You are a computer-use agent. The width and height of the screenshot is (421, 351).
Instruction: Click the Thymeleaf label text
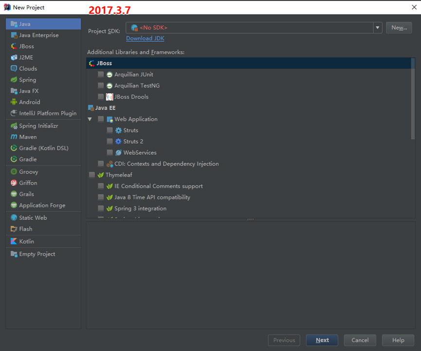pos(119,175)
